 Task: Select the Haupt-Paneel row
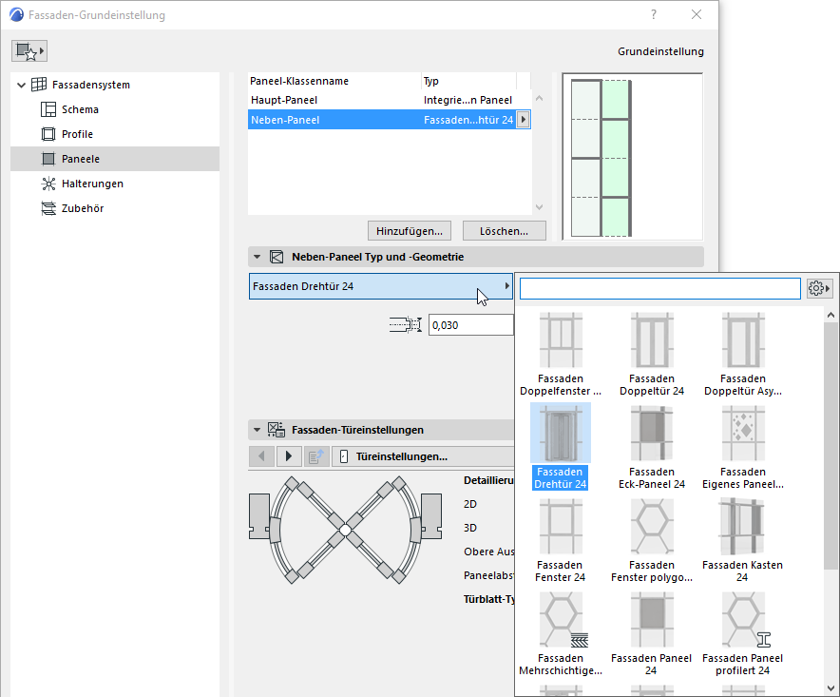point(390,100)
